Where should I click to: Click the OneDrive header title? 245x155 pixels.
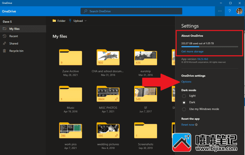(9, 11)
